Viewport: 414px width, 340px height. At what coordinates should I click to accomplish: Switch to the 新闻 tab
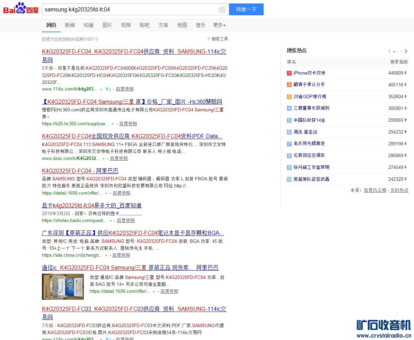pos(70,25)
